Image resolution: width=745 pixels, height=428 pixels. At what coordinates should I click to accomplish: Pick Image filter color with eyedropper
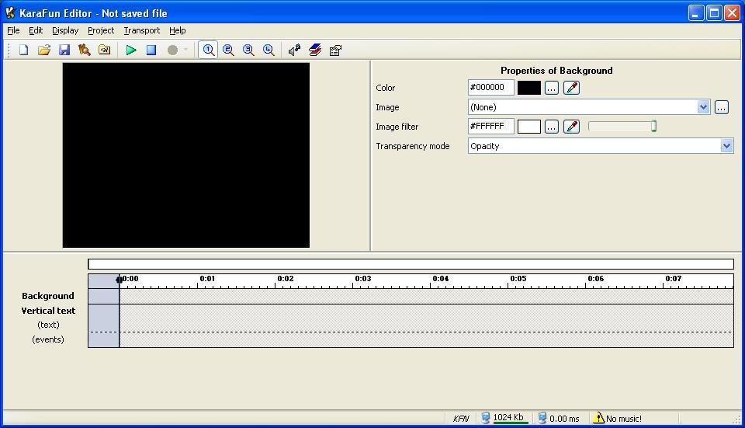[x=572, y=127]
